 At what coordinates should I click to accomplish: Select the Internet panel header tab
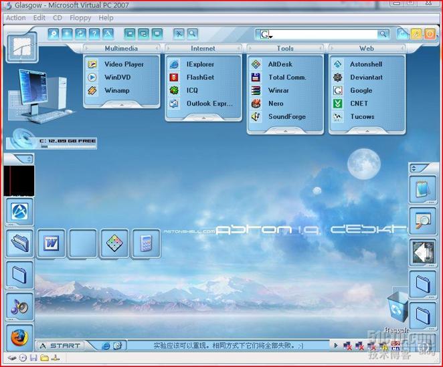[x=203, y=49]
